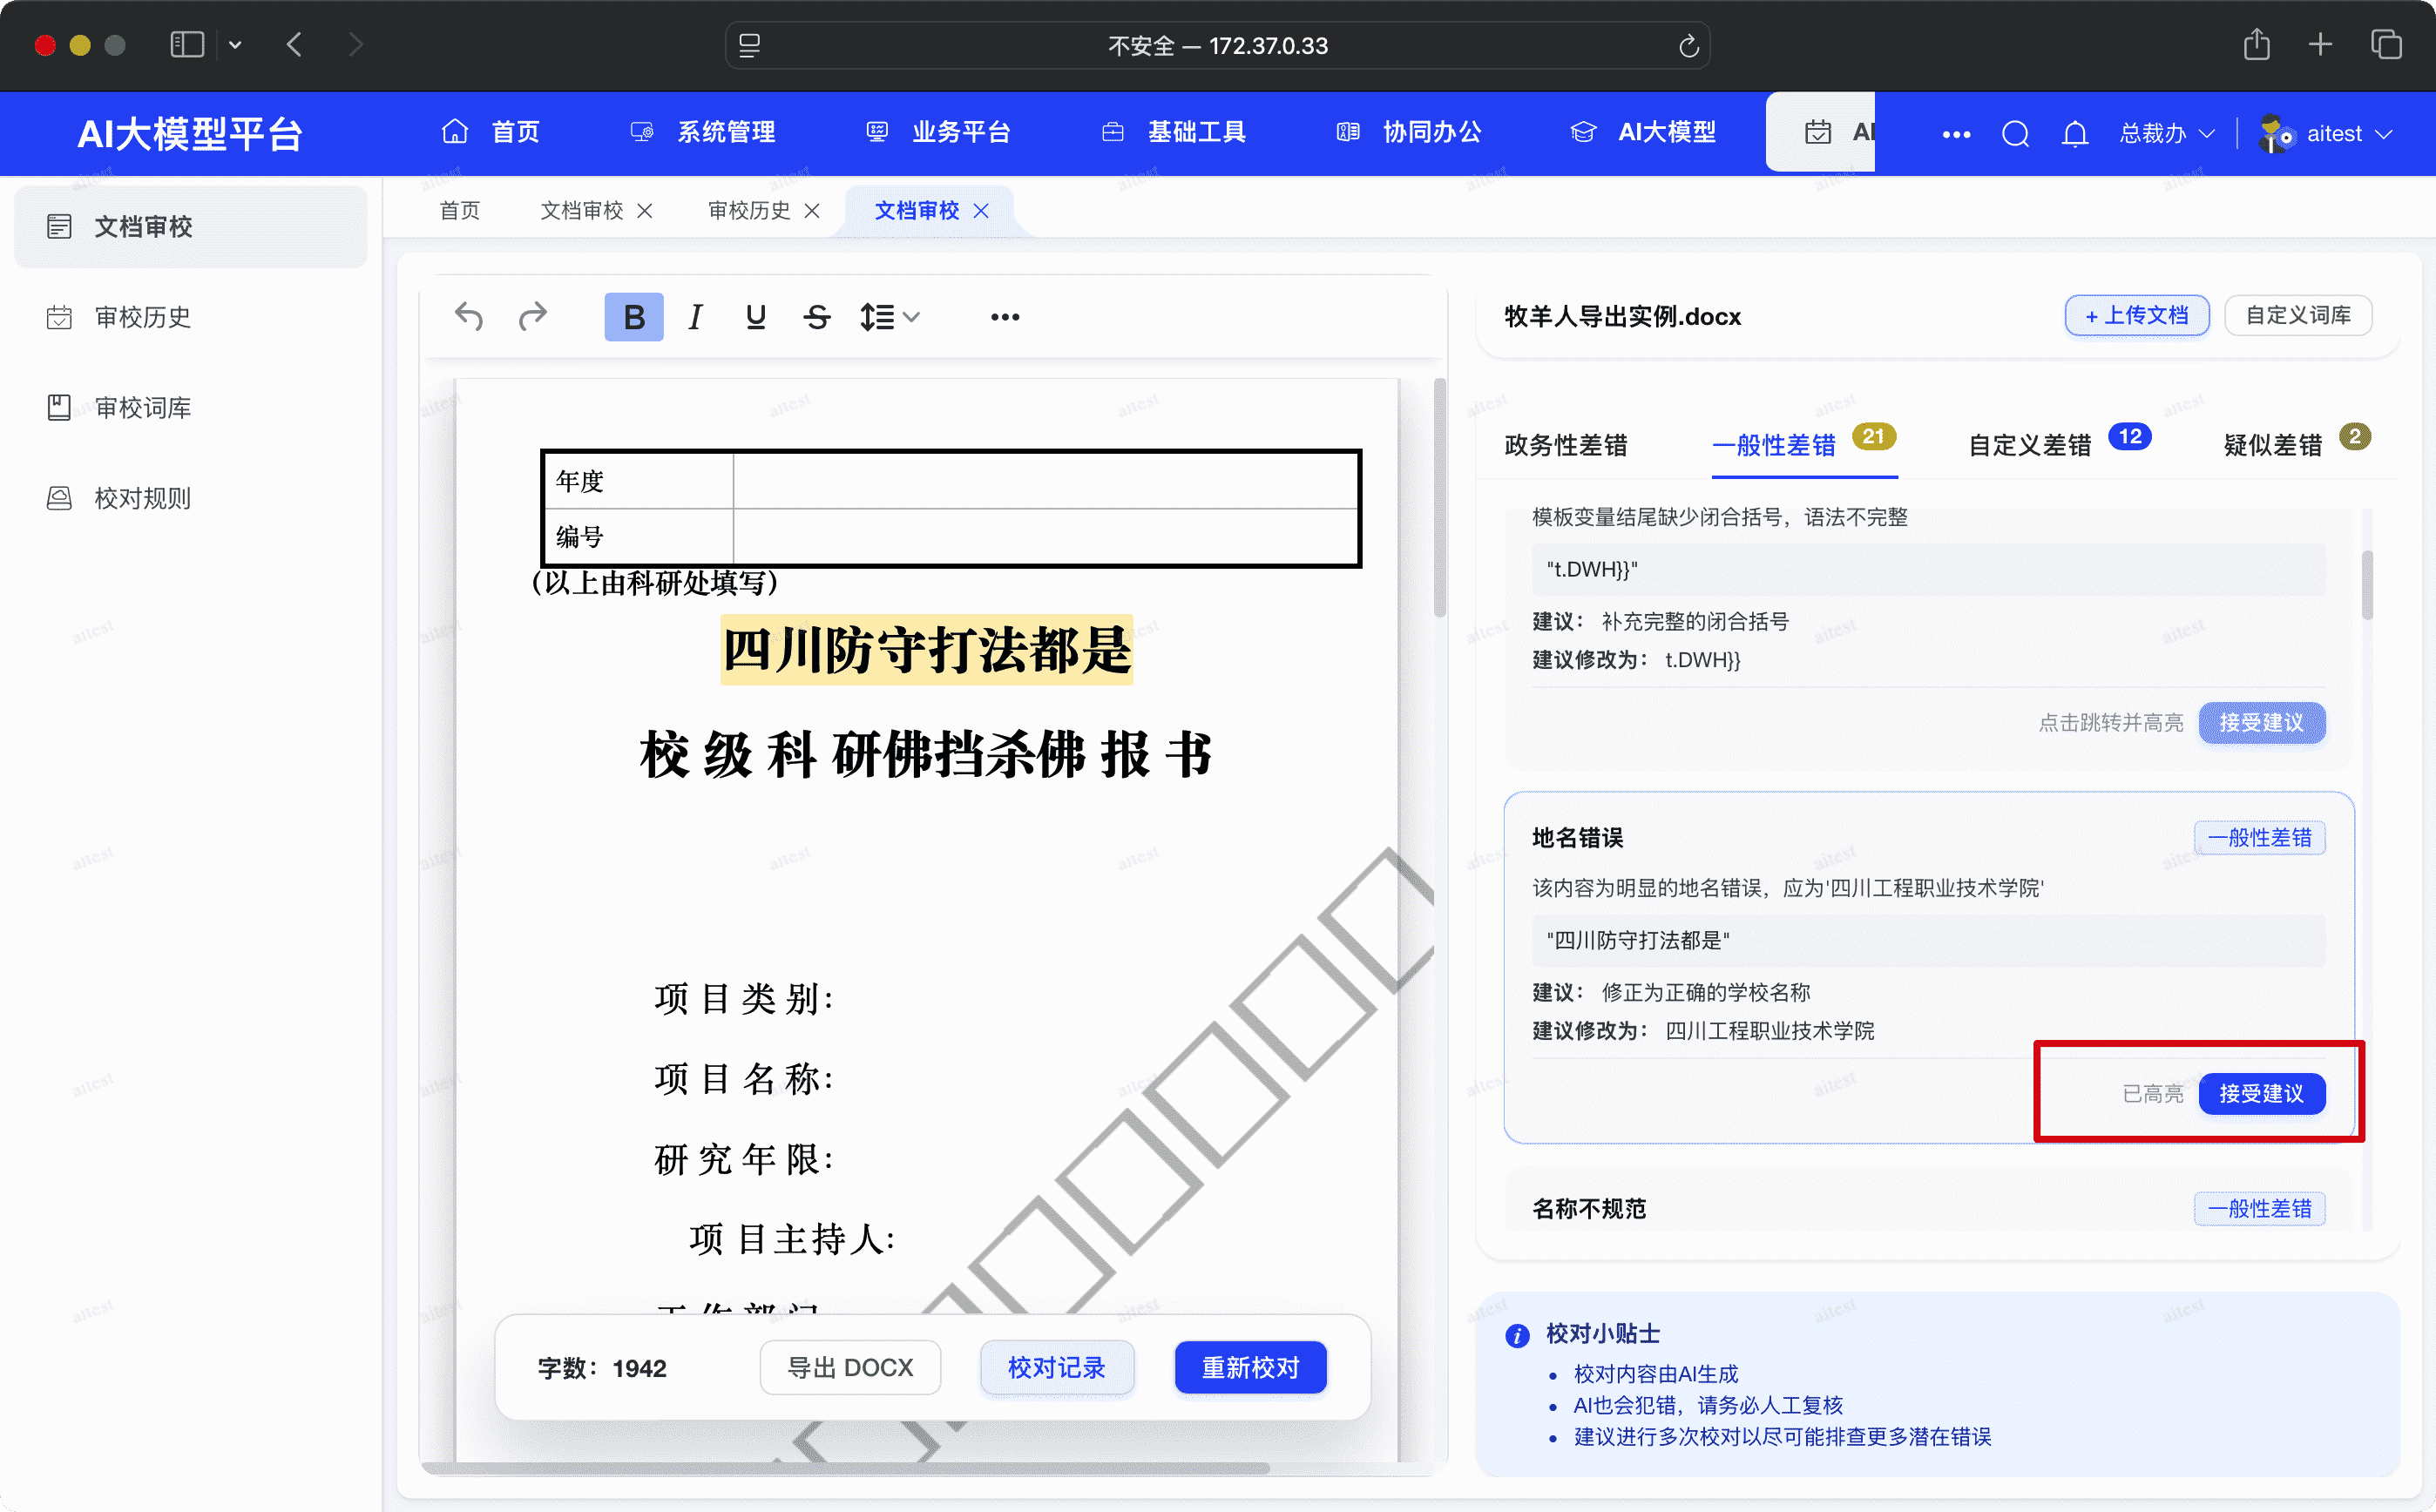Viewport: 2436px width, 1512px height.
Task: Toggle underline formatting
Action: click(756, 317)
